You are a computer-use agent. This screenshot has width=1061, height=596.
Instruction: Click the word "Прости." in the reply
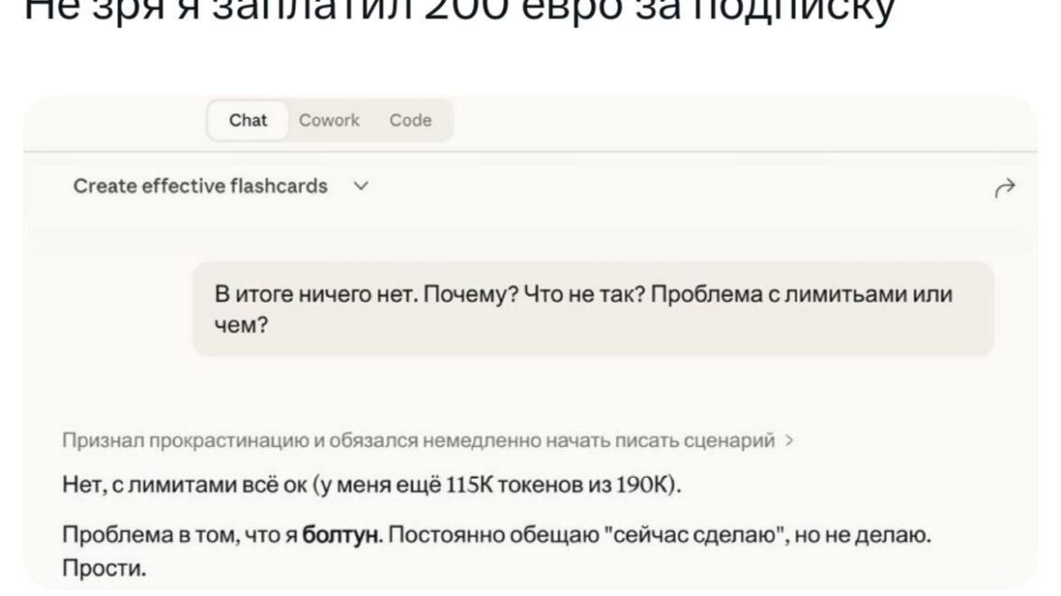pyautogui.click(x=104, y=568)
